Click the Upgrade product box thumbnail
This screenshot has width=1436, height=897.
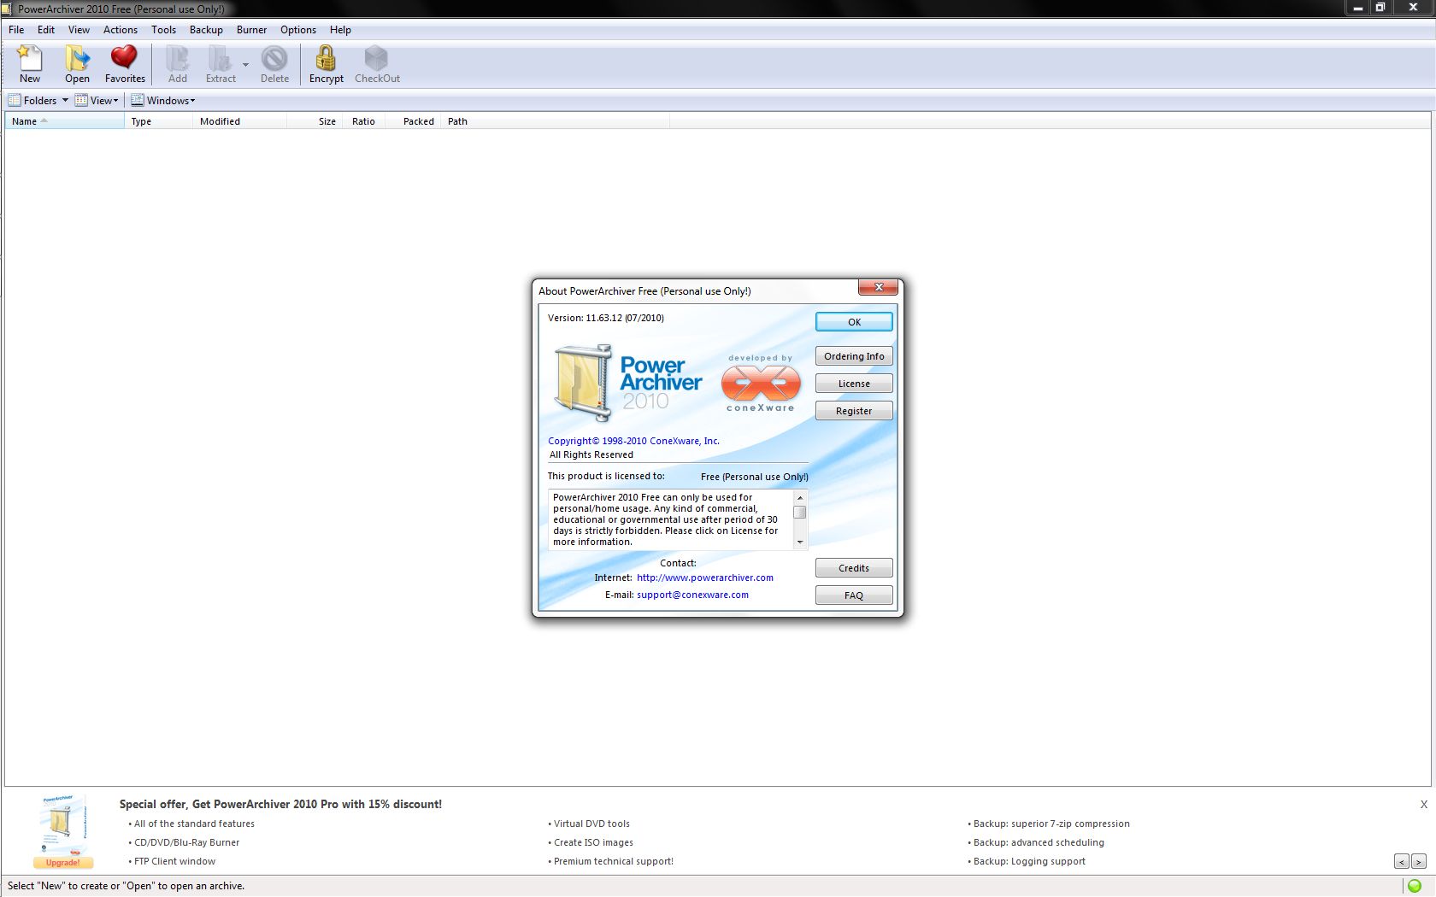coord(62,831)
